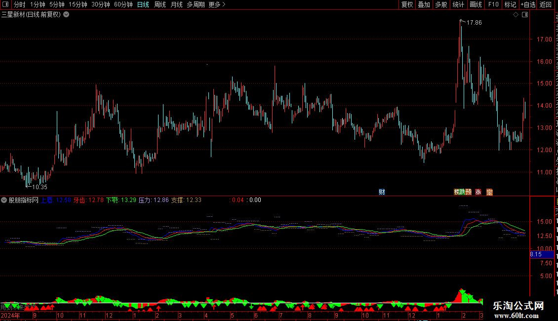Add stock via +自选 button
The image size is (558, 321).
[x=528, y=4]
